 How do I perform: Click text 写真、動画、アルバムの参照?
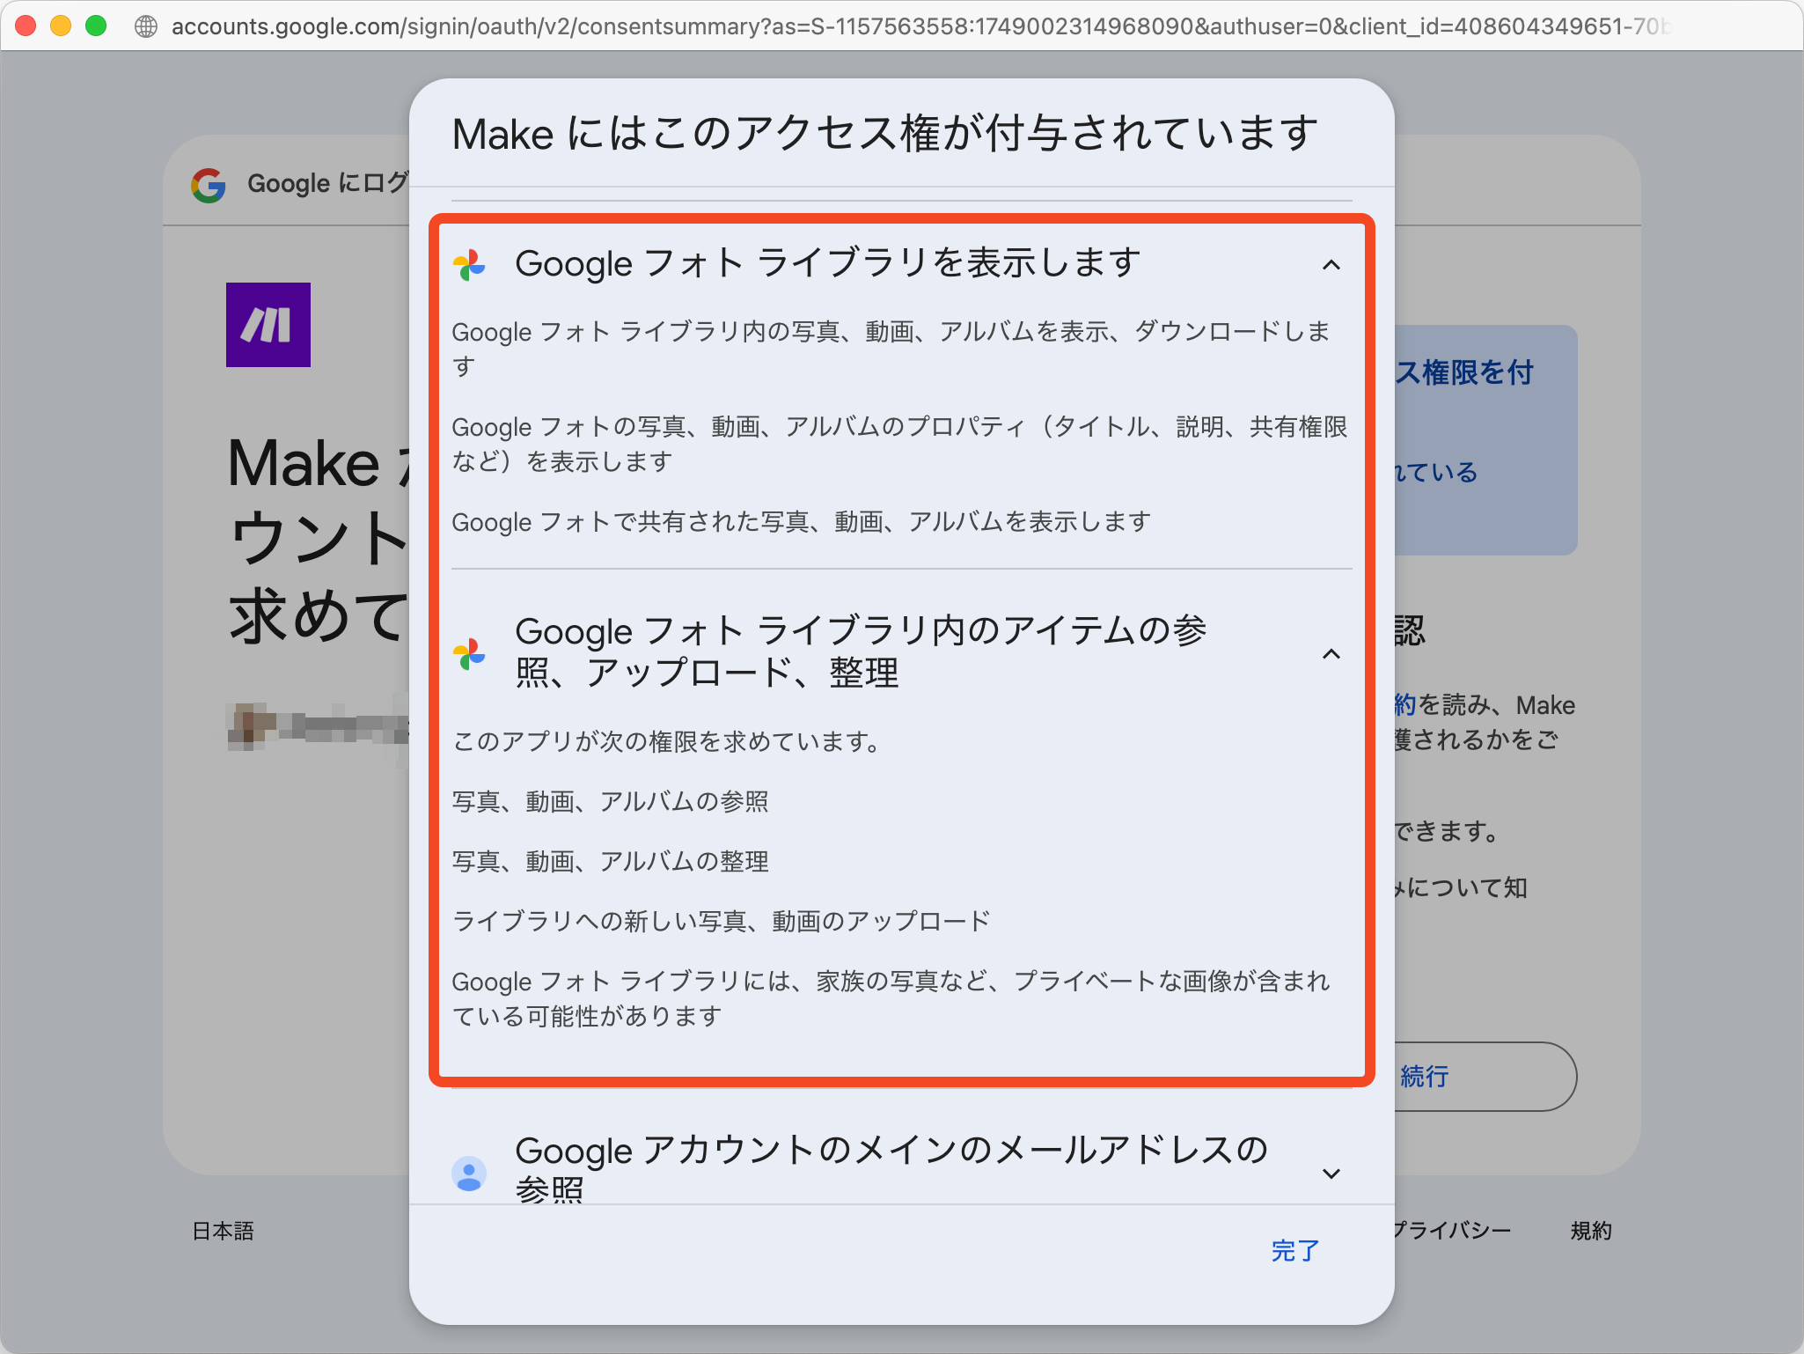[611, 801]
